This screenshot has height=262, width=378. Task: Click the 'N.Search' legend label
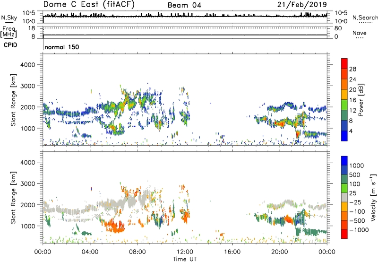coord(365,17)
